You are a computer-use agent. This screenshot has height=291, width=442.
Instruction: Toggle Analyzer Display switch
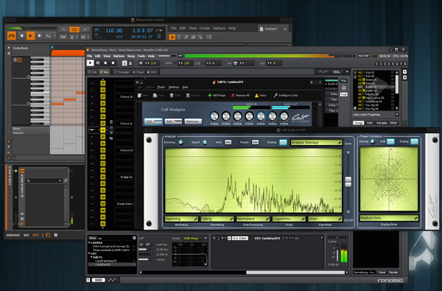click(283, 142)
